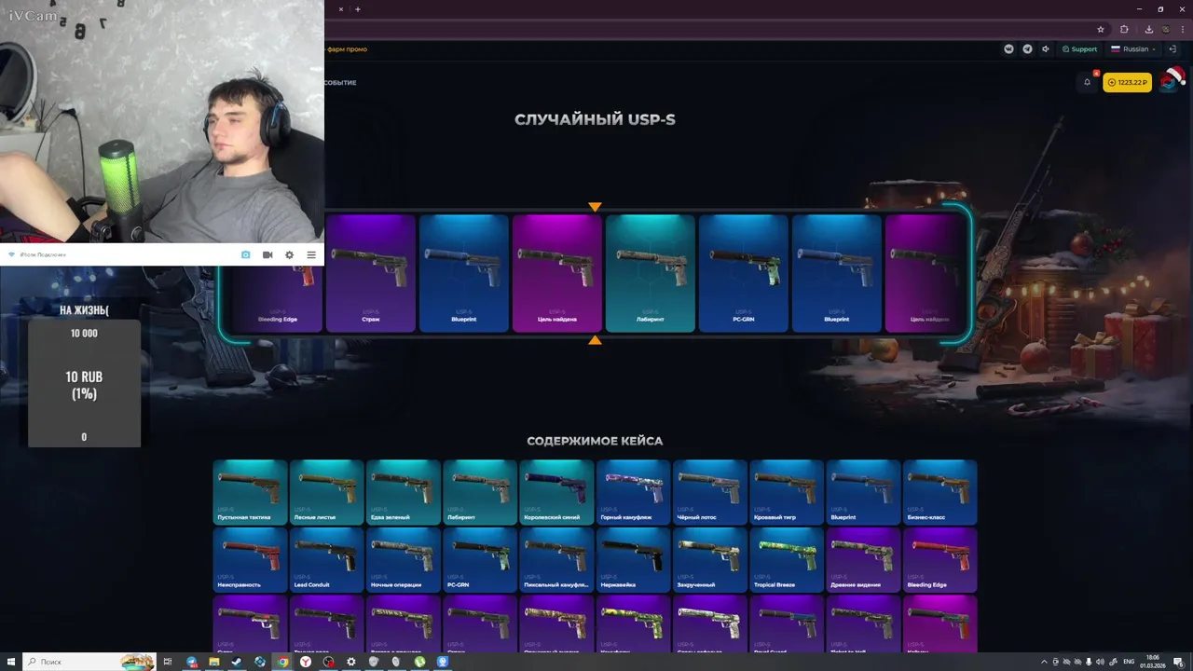Take a snapshot in iVCam
Image resolution: width=1193 pixels, height=671 pixels.
point(246,254)
